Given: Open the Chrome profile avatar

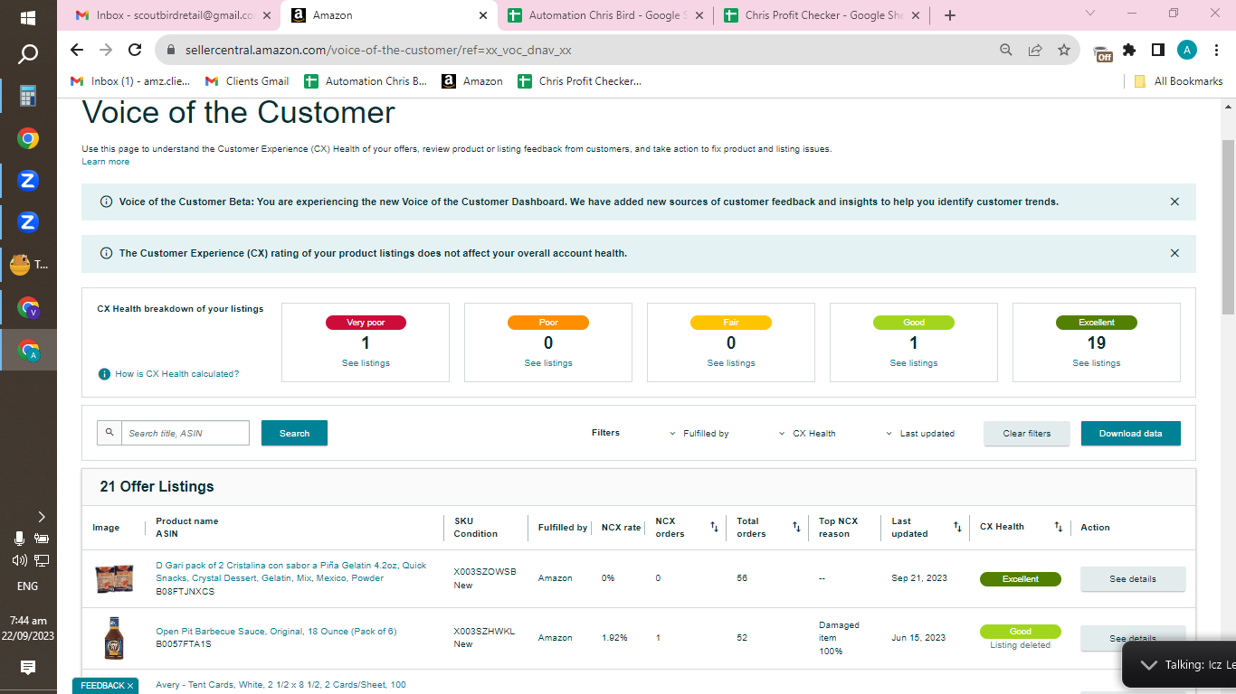Looking at the screenshot, I should coord(1187,50).
